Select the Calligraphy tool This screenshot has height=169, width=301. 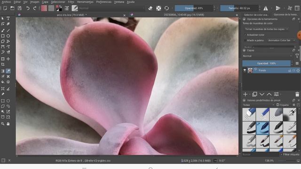point(8,24)
